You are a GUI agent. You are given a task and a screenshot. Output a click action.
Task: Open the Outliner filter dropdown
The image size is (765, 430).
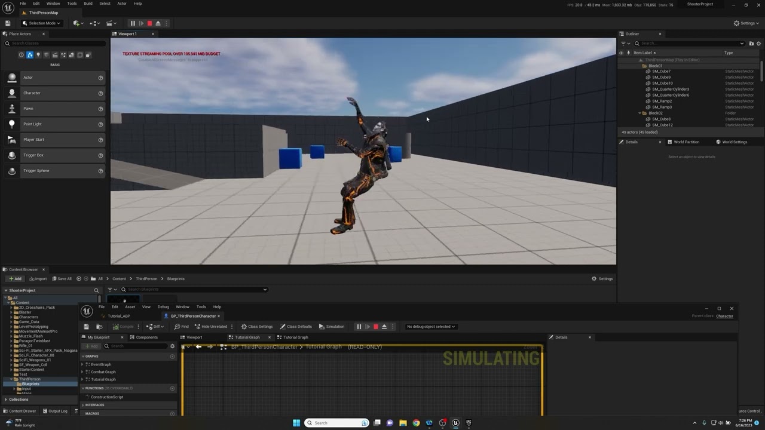(625, 44)
